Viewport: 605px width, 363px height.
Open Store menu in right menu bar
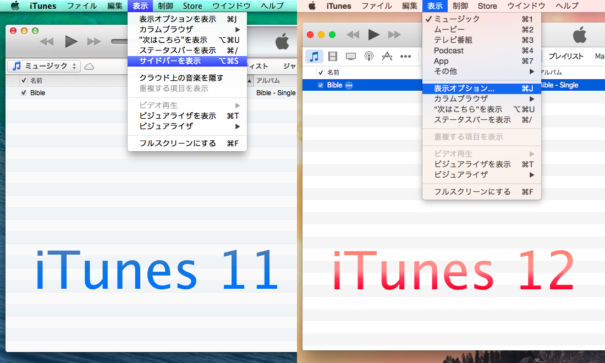tap(487, 6)
